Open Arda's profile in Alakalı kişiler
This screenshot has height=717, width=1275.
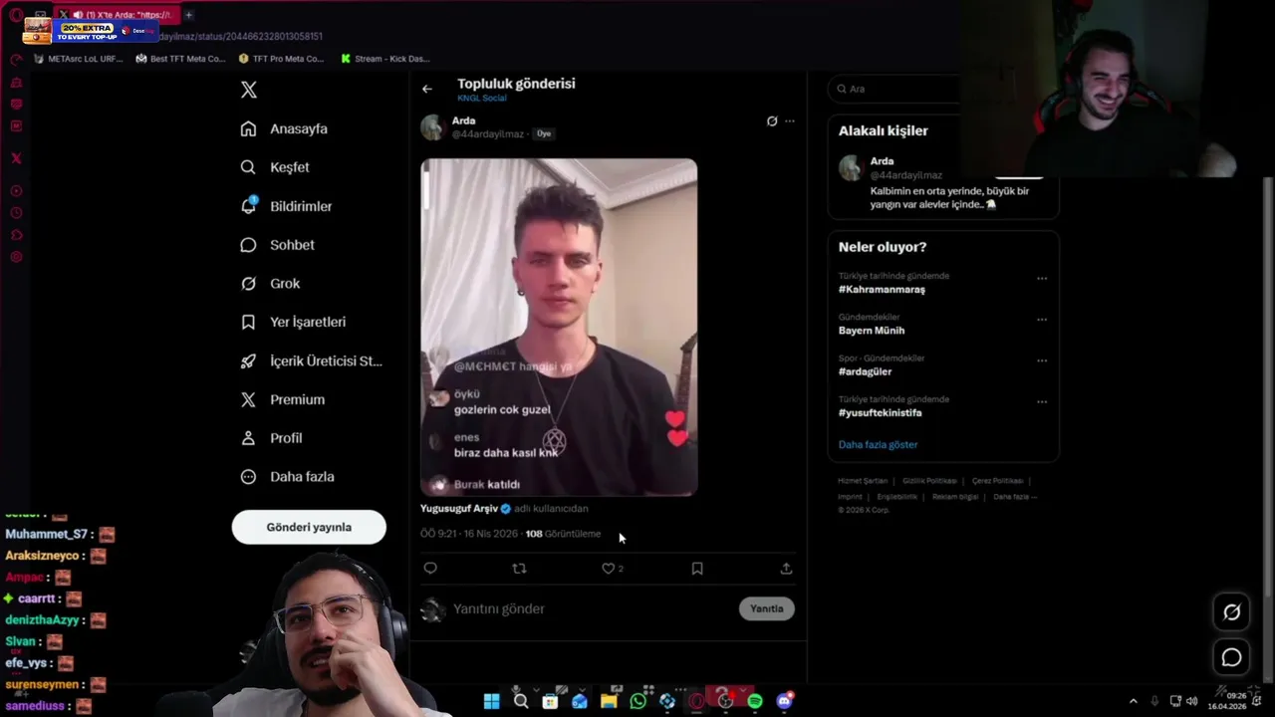click(942, 182)
